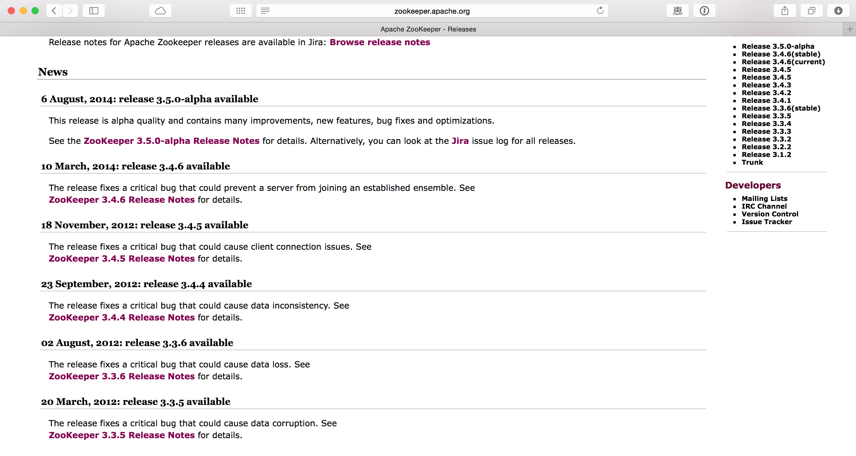Go to Issue Tracker sidebar link
Viewport: 856px width, 456px height.
767,222
